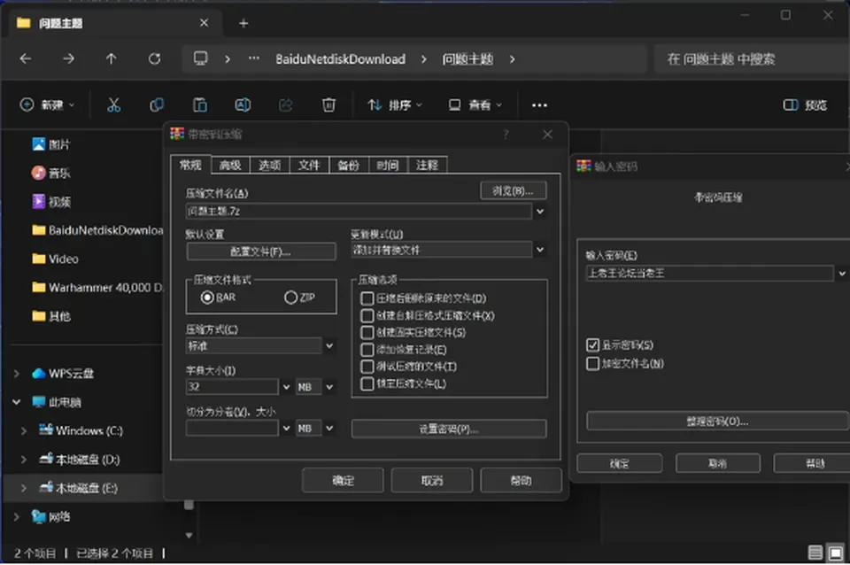Click the PC icon in the address bar
This screenshot has height=565, width=850.
coord(201,58)
